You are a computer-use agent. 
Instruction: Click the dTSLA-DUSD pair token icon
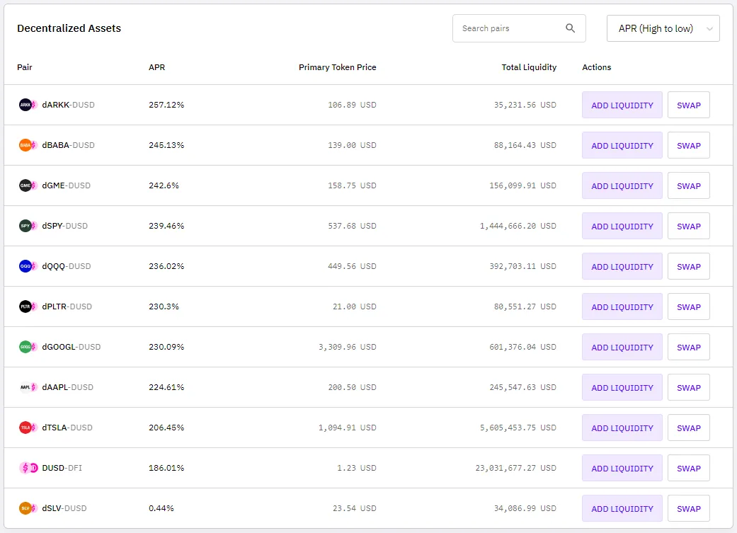[28, 428]
